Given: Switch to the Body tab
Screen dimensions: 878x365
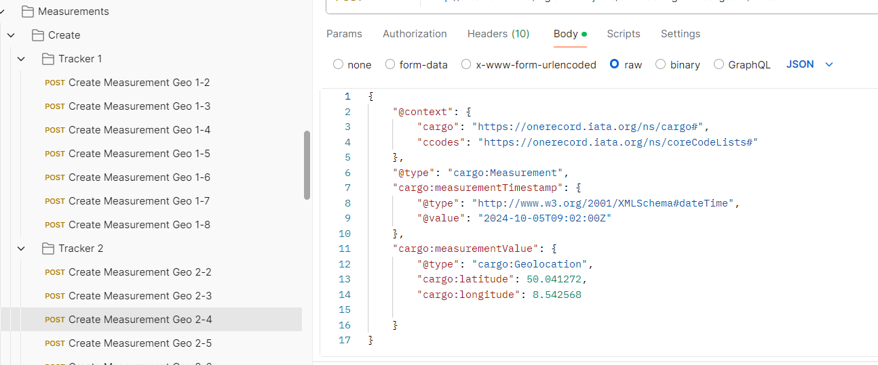Looking at the screenshot, I should click(x=570, y=34).
